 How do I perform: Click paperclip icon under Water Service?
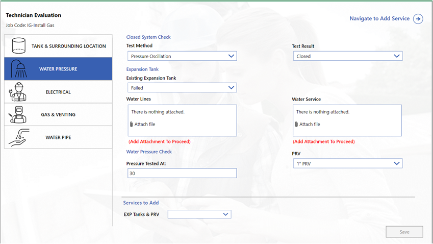point(297,125)
